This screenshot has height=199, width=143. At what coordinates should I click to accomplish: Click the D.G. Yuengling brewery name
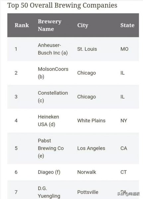pyautogui.click(x=49, y=192)
